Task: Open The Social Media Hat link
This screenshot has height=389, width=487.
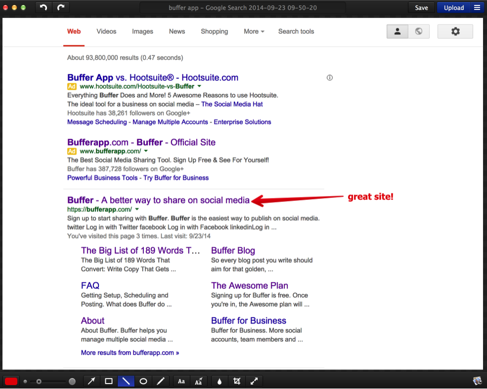Action: [x=232, y=104]
